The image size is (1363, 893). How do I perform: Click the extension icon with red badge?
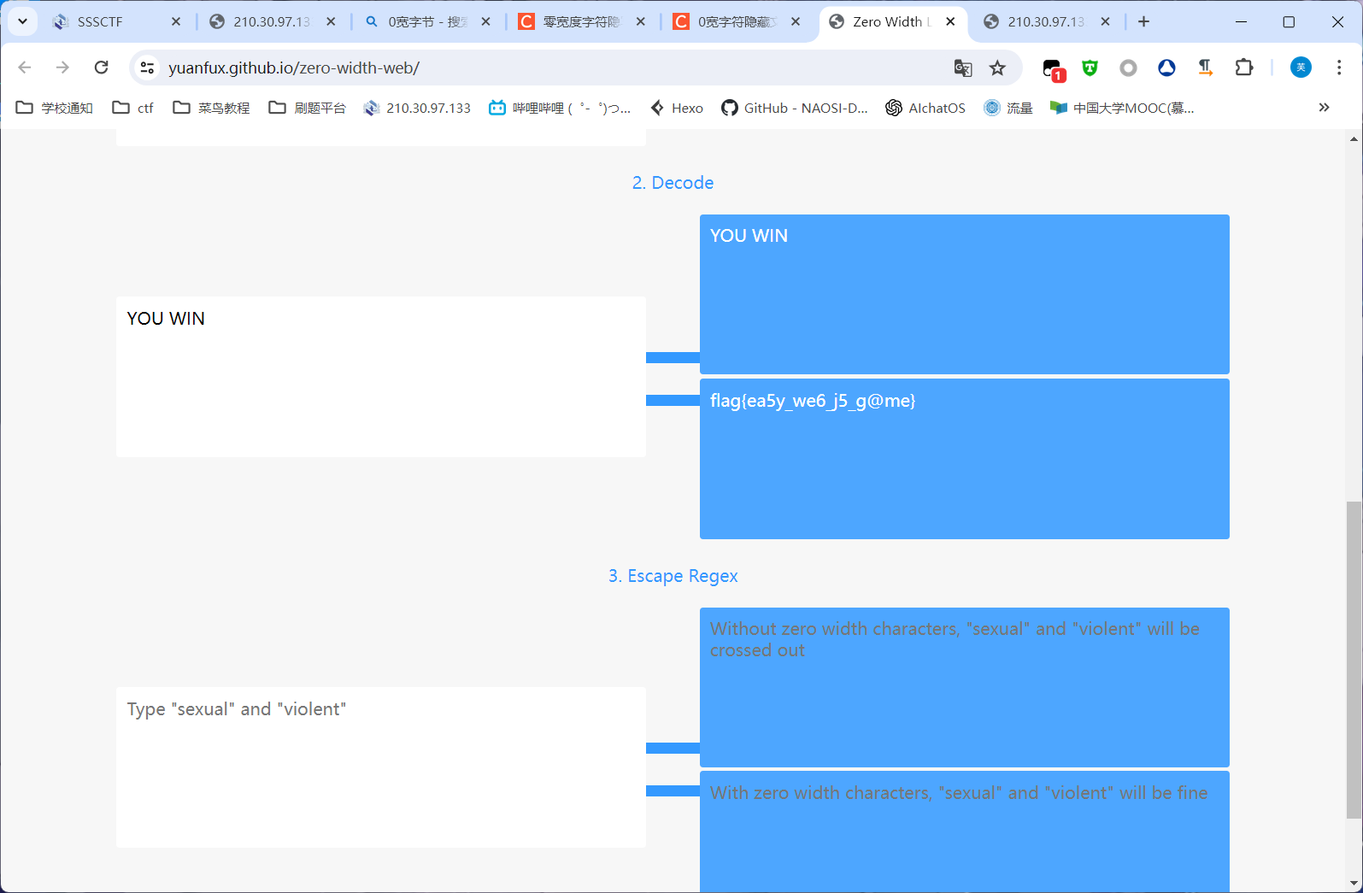(x=1053, y=69)
